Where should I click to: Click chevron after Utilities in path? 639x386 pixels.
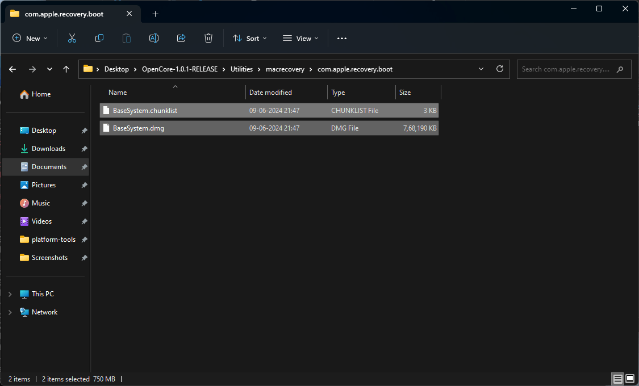click(259, 69)
